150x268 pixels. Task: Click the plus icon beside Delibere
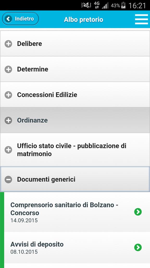click(8, 44)
